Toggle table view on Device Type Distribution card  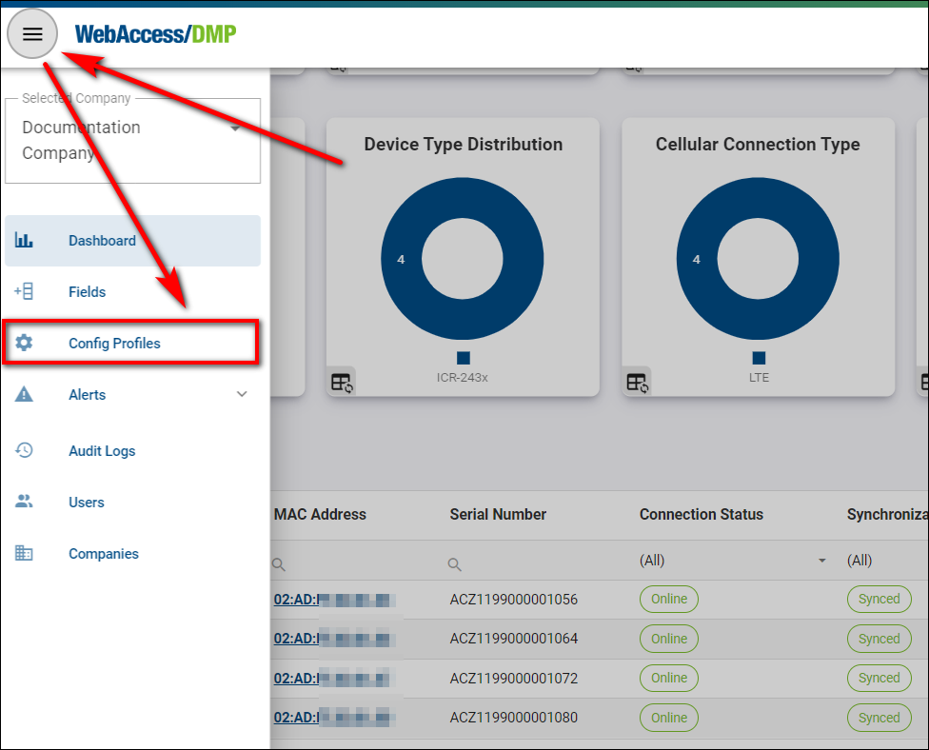tap(342, 383)
